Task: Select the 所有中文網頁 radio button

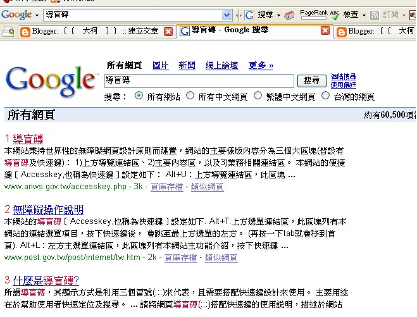Action: coord(190,96)
